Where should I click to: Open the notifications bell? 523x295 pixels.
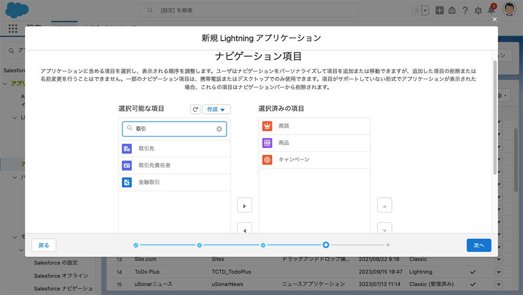point(491,10)
